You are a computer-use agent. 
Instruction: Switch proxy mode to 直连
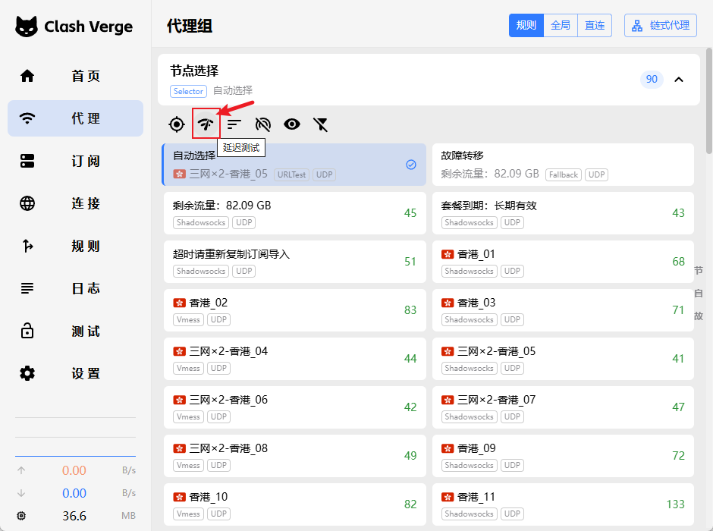[x=595, y=25]
